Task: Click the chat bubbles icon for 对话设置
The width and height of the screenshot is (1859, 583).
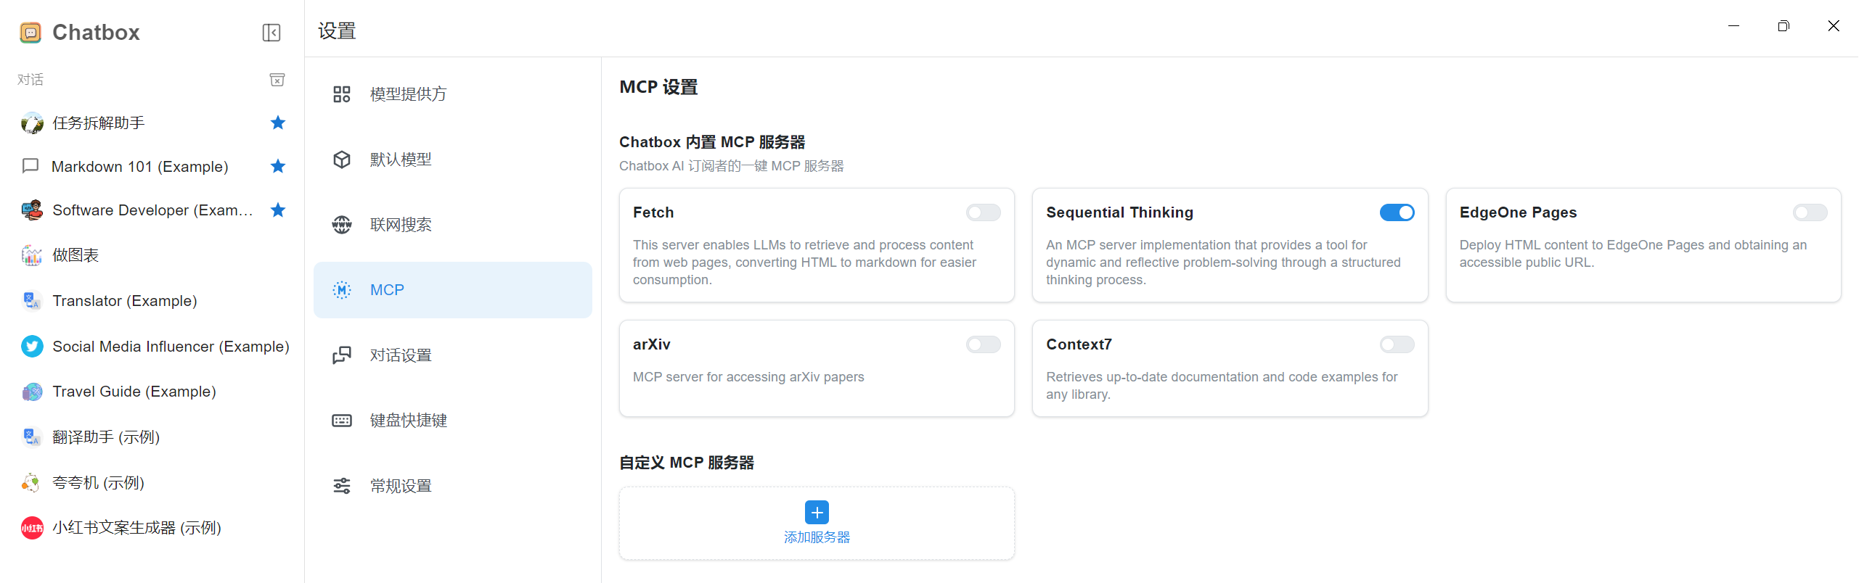Action: 342,355
